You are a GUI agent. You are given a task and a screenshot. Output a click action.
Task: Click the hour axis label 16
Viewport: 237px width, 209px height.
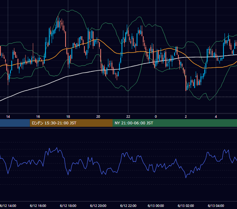38,116
